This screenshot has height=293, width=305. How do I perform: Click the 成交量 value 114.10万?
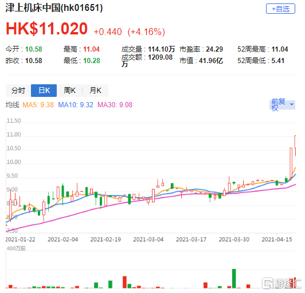162,49
